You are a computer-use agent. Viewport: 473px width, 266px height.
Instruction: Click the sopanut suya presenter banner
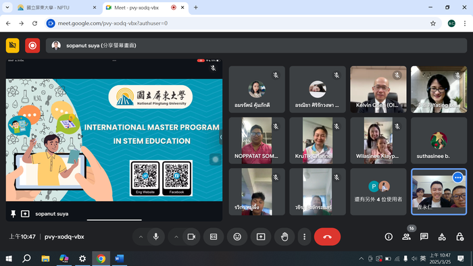[256, 45]
